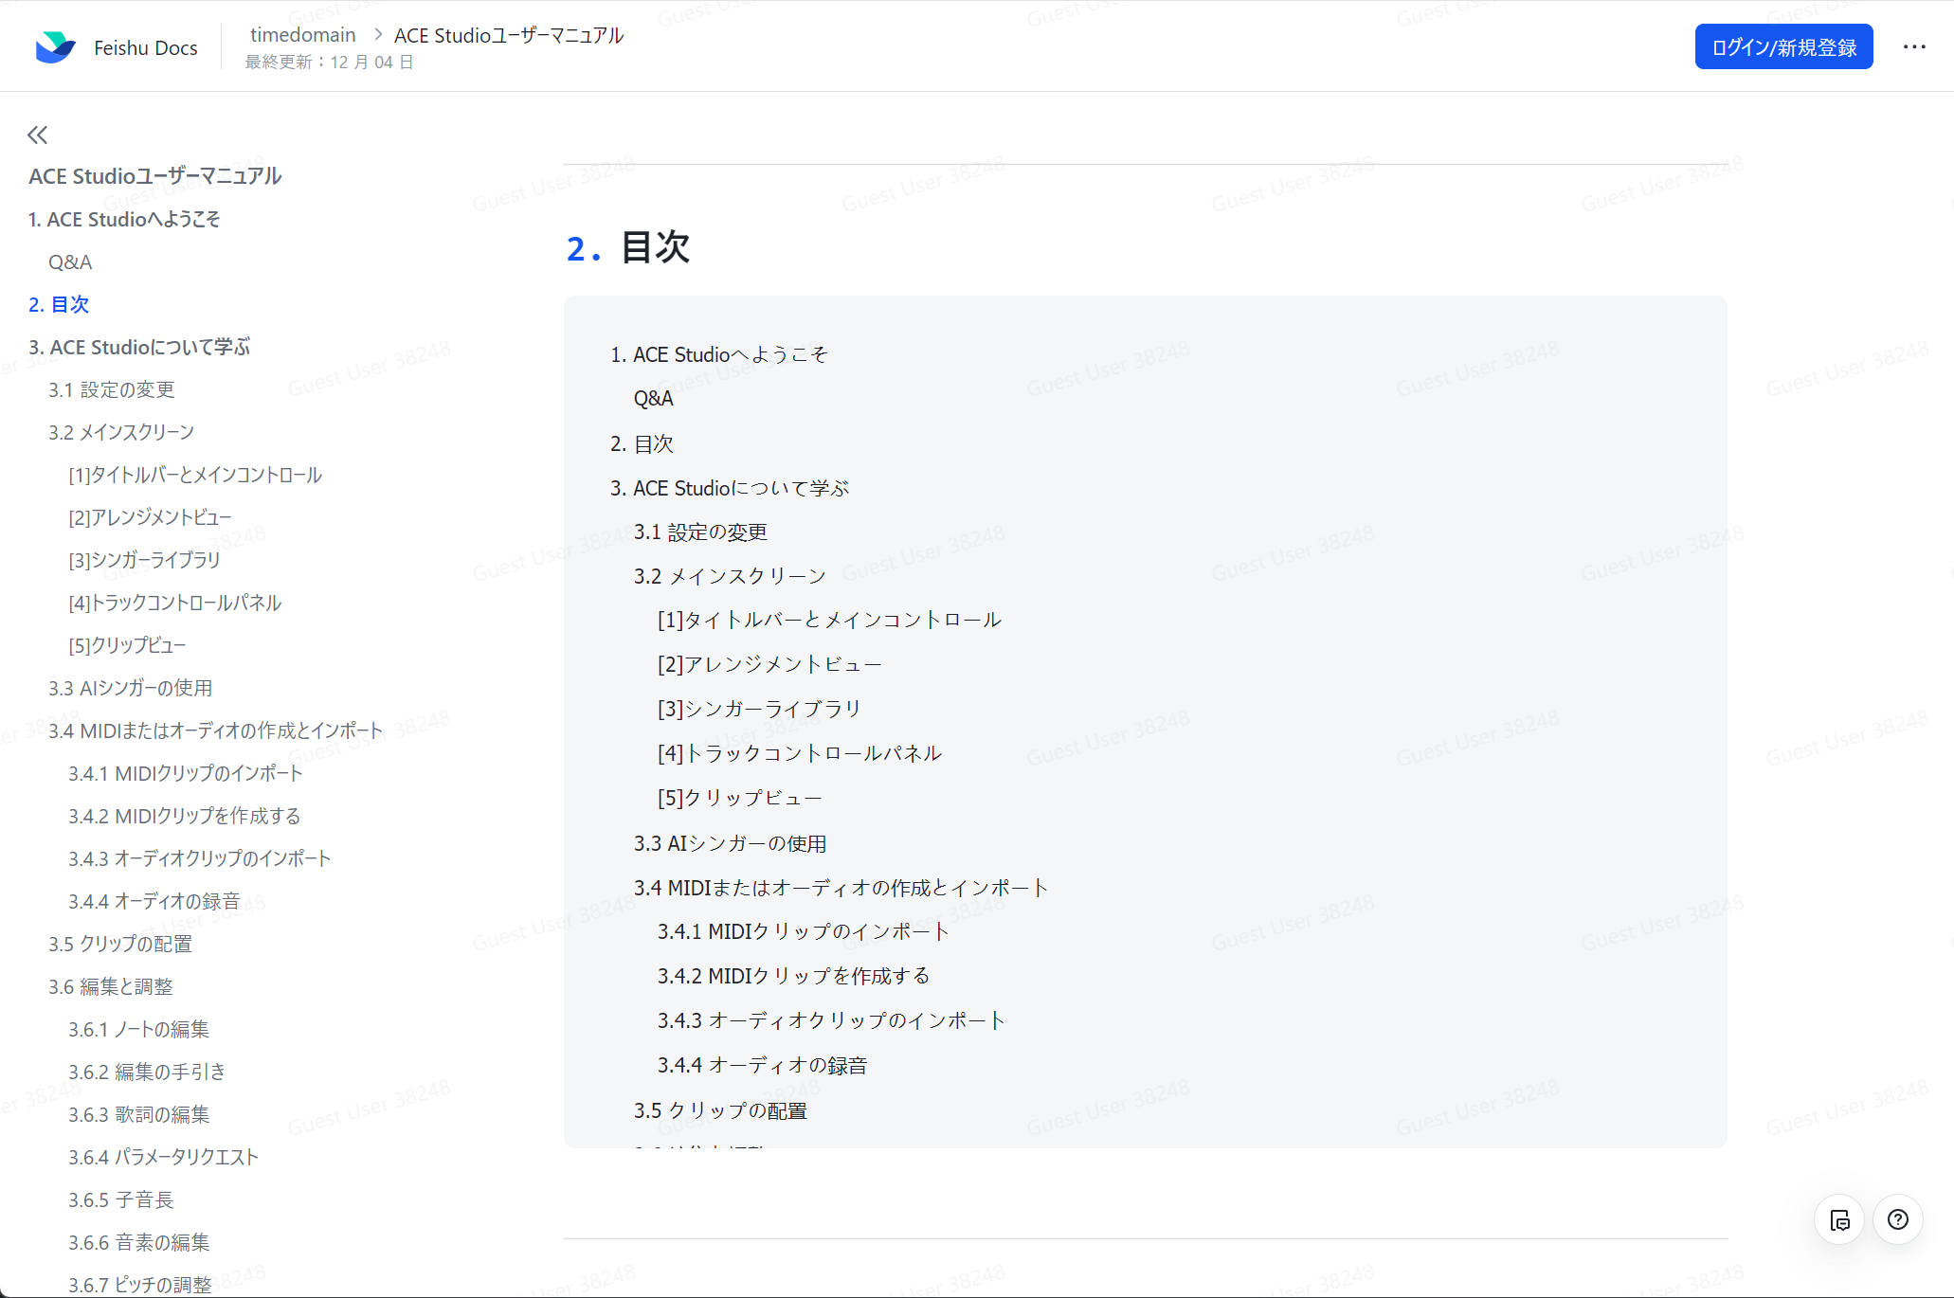
Task: Select sidebar 3.4.2 MIDIクリップを作成する
Action: tap(185, 816)
